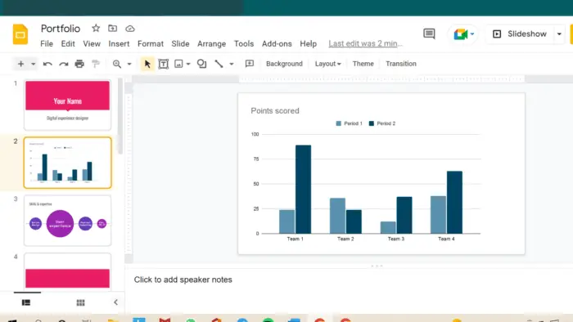
Task: Switch to grid view
Action: click(x=80, y=302)
